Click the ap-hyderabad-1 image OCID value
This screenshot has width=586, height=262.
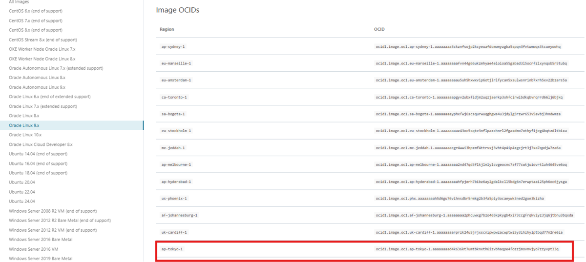(x=471, y=181)
